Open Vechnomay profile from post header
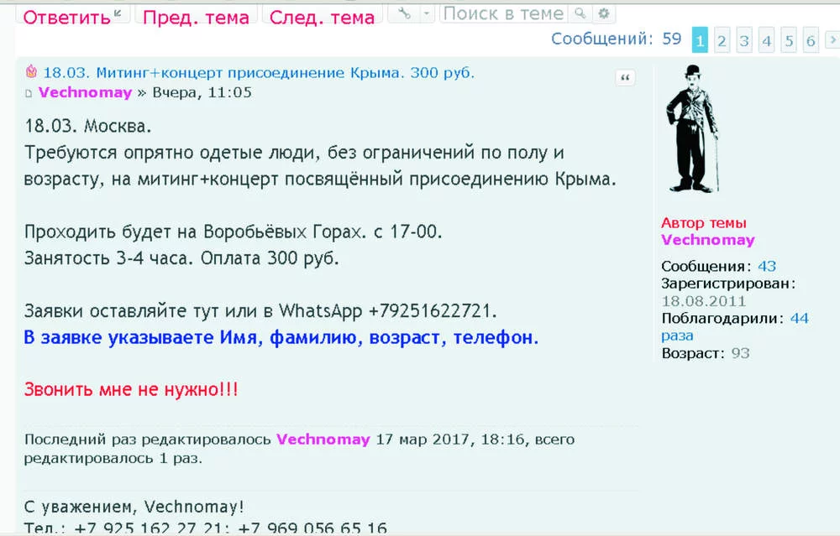Viewport: 840px width, 536px height. (x=85, y=92)
